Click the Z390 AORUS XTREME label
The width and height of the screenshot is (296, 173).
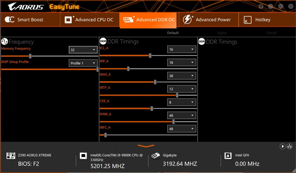coord(35,155)
